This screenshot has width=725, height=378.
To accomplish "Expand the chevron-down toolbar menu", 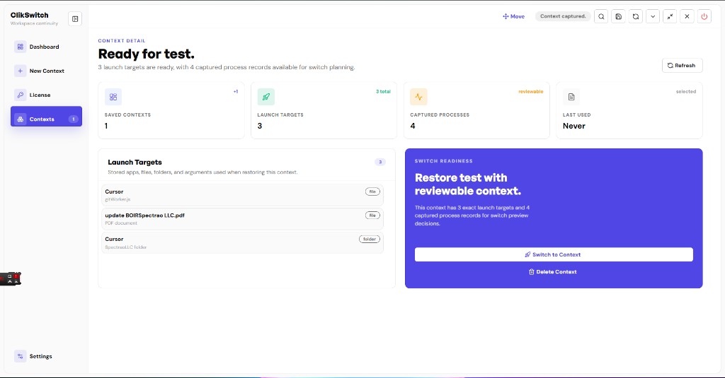I will 653,16.
